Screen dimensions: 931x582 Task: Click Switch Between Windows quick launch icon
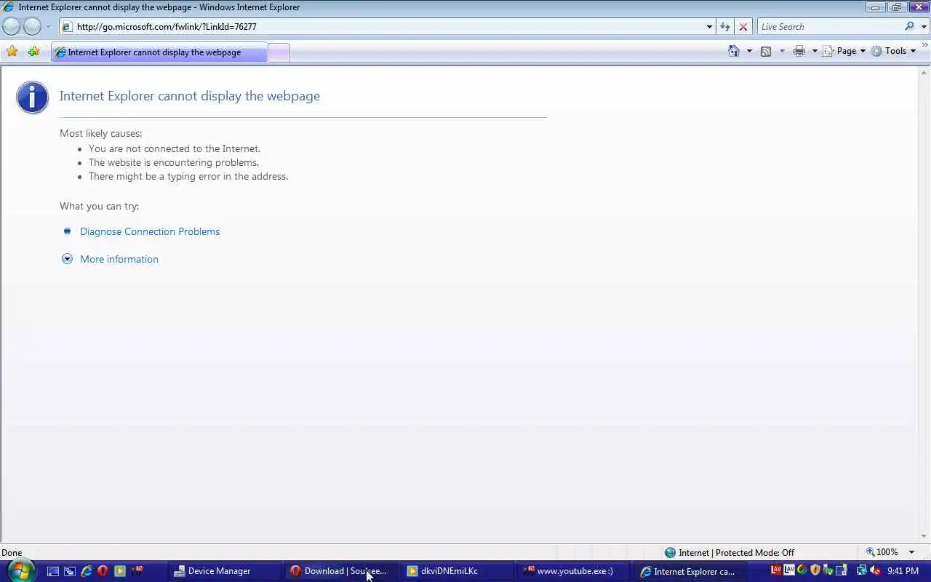tap(69, 571)
